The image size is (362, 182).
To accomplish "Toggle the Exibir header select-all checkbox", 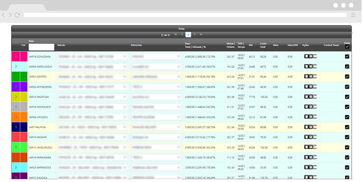I will [x=347, y=47].
